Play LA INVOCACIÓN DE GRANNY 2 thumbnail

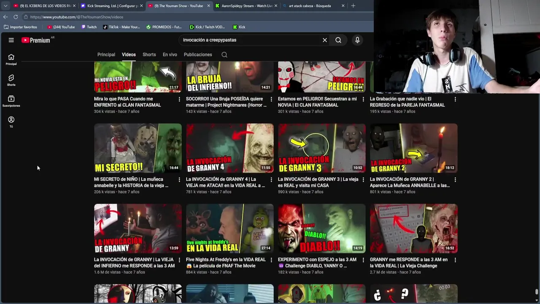[x=414, y=148]
